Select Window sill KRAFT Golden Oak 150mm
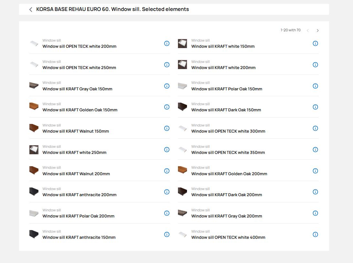The height and width of the screenshot is (263, 353). pos(80,110)
